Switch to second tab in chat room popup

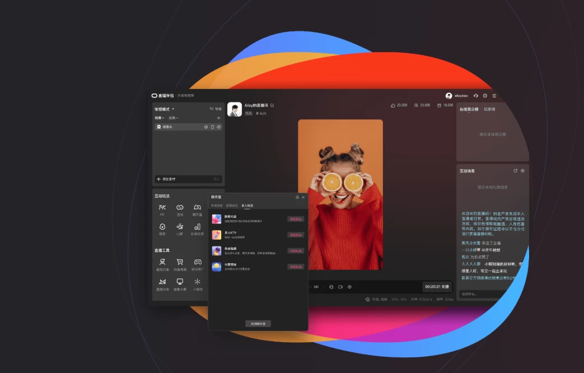pos(232,206)
